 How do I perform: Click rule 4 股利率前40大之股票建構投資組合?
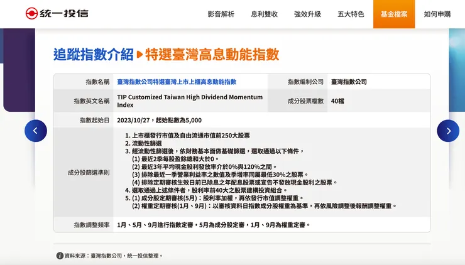click(x=206, y=190)
